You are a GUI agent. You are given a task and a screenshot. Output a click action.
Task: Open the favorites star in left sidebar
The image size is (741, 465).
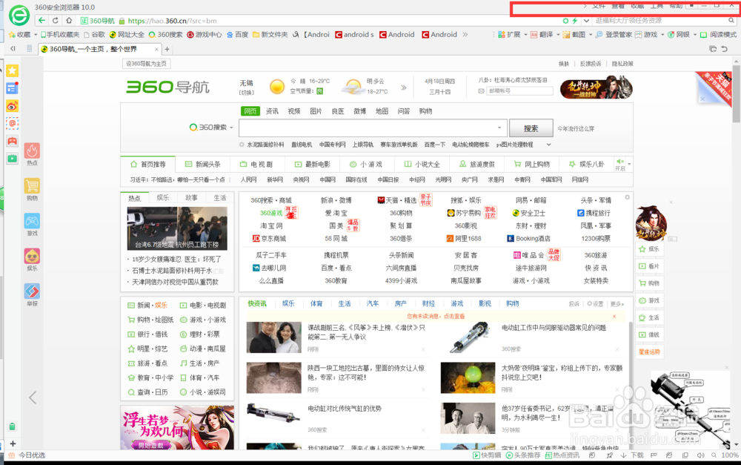click(x=13, y=70)
